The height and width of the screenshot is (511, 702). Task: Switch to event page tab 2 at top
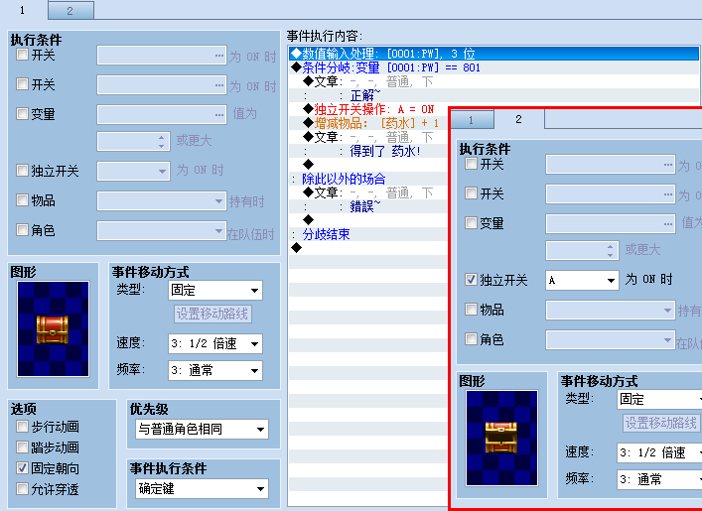pyautogui.click(x=70, y=11)
